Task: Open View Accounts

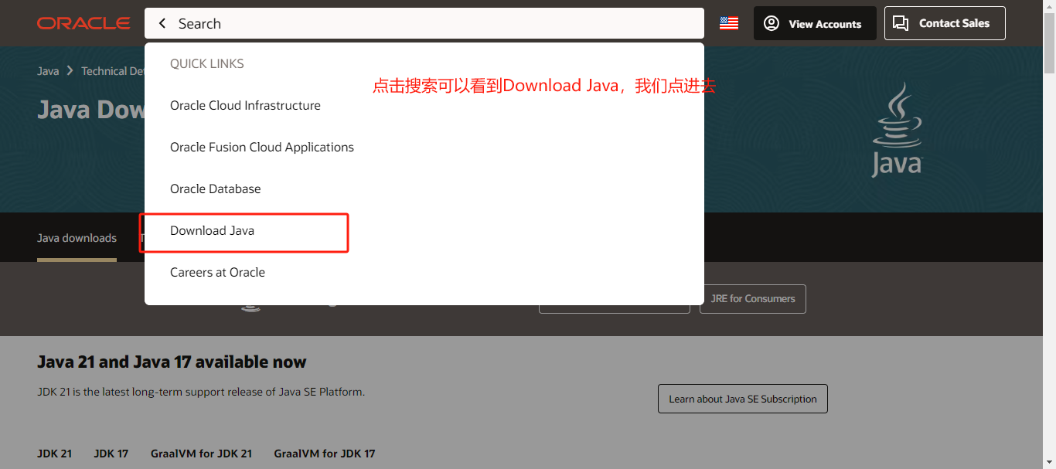Action: 815,23
